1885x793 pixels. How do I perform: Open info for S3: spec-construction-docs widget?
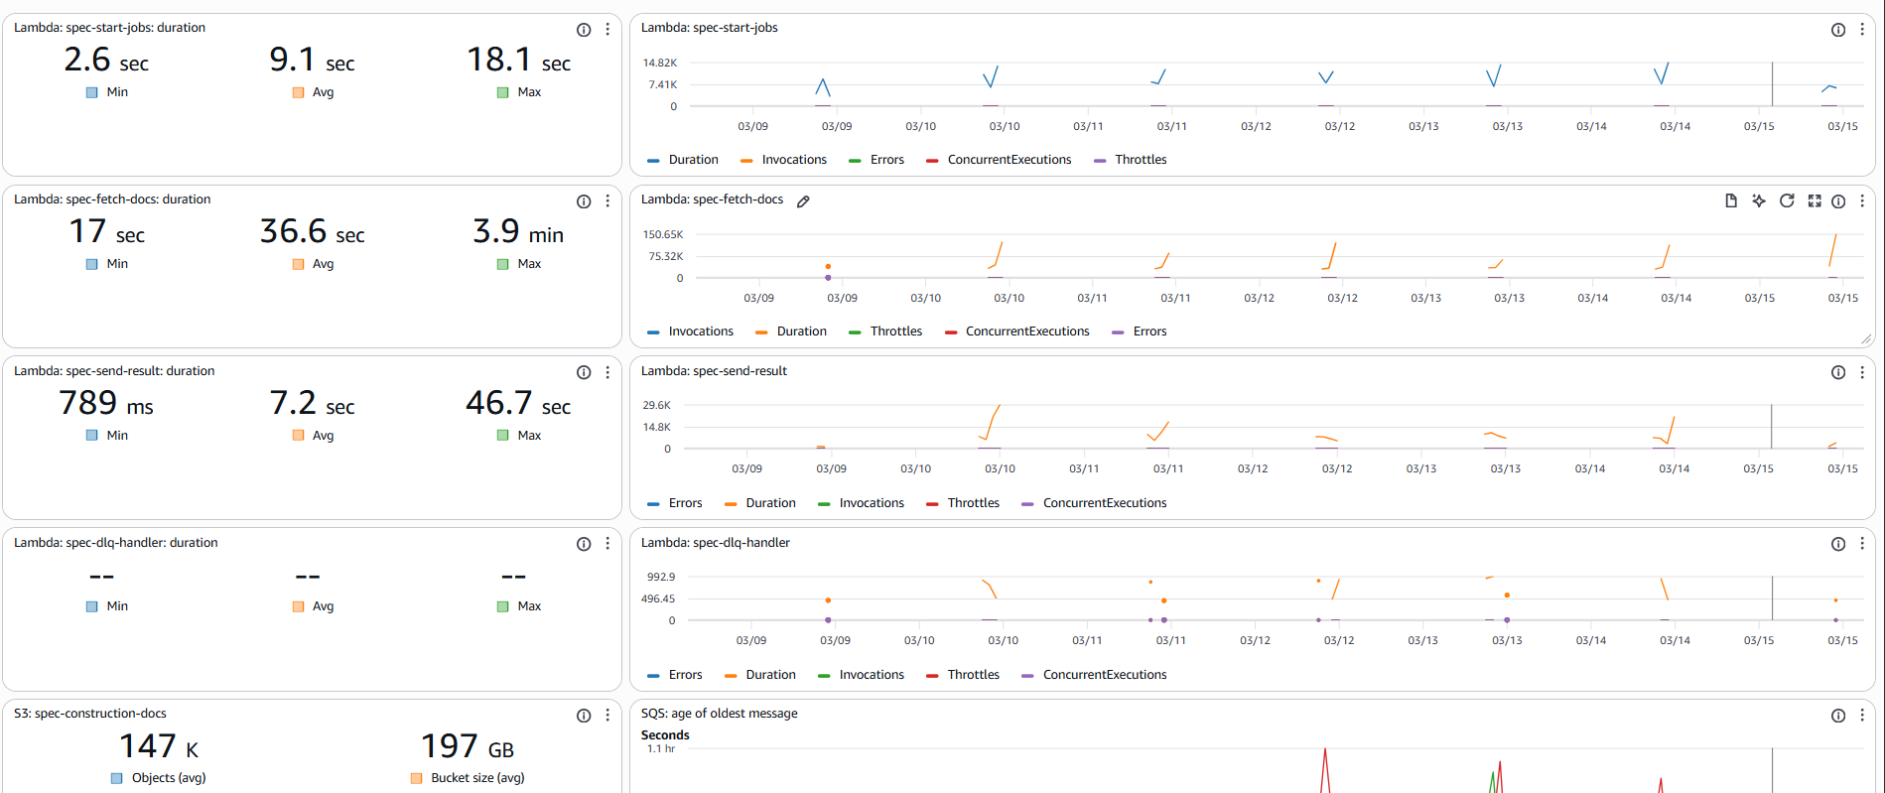coord(584,716)
